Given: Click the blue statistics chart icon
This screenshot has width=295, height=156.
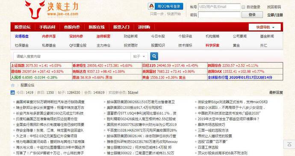Looking at the screenshot, I should (x=12, y=92).
